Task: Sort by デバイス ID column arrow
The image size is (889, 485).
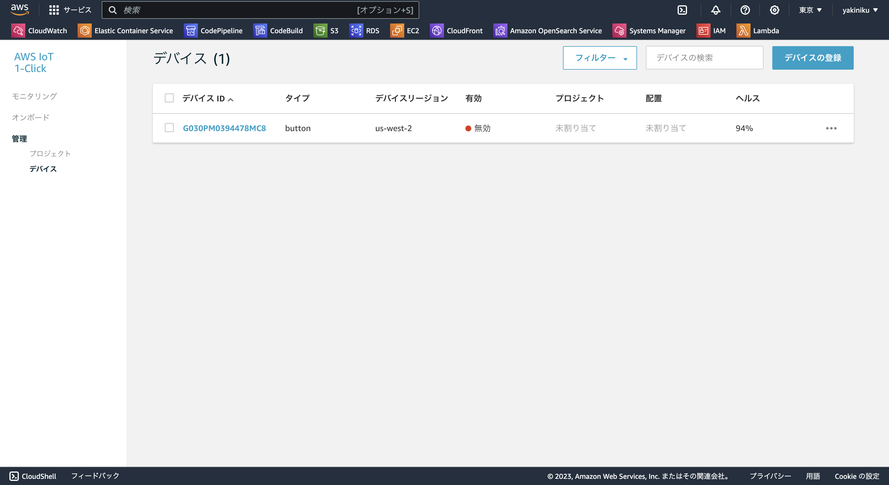Action: click(x=230, y=99)
